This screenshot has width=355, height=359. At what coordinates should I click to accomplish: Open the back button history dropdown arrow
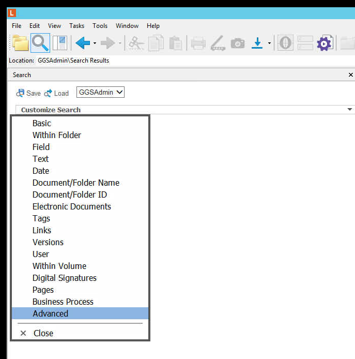tap(95, 43)
